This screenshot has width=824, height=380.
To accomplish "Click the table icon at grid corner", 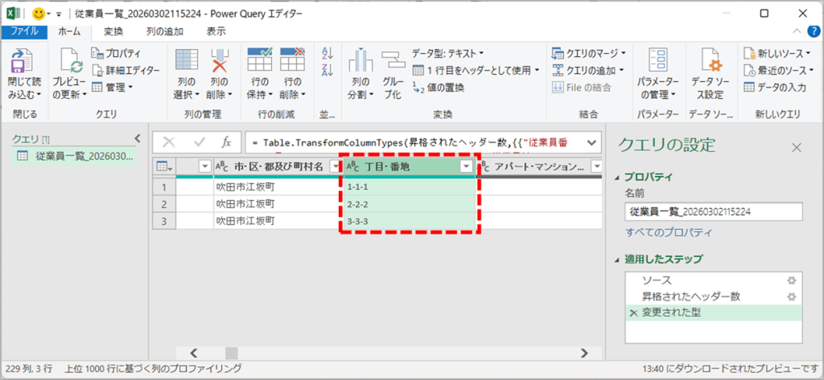I will point(164,166).
